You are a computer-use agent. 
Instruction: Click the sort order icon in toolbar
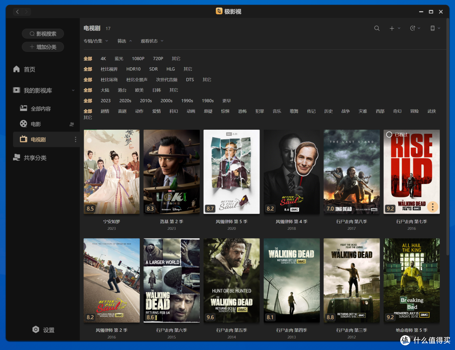[415, 28]
